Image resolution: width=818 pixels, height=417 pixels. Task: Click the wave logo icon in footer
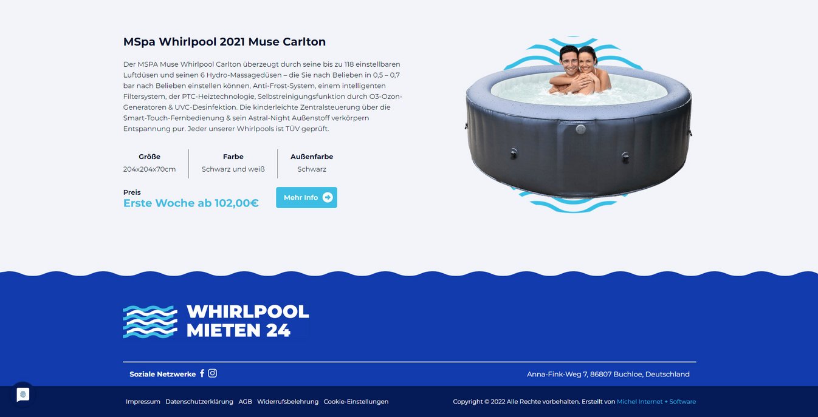coord(150,322)
